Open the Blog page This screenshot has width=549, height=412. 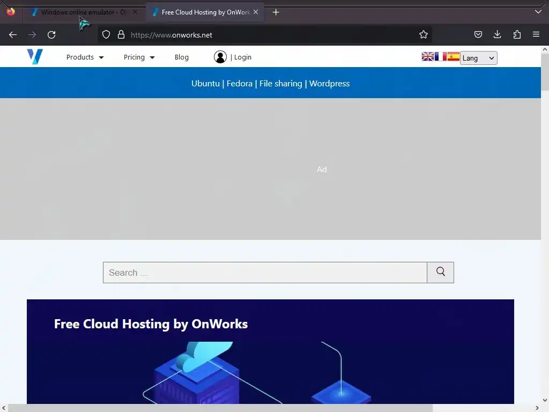[181, 57]
